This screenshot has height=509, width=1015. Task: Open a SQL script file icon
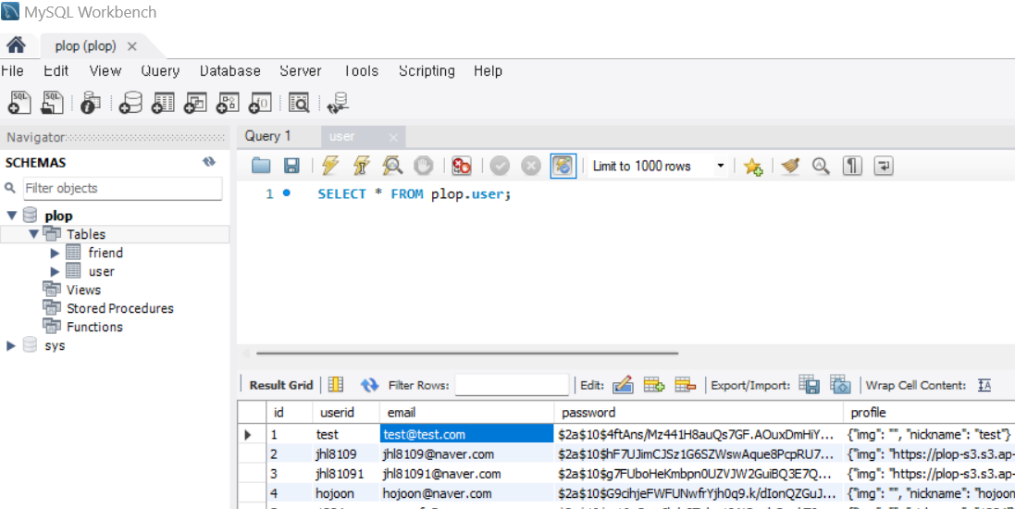53,103
